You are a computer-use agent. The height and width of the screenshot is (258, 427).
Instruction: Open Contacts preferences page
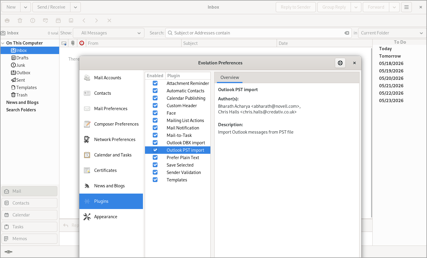tap(111, 93)
